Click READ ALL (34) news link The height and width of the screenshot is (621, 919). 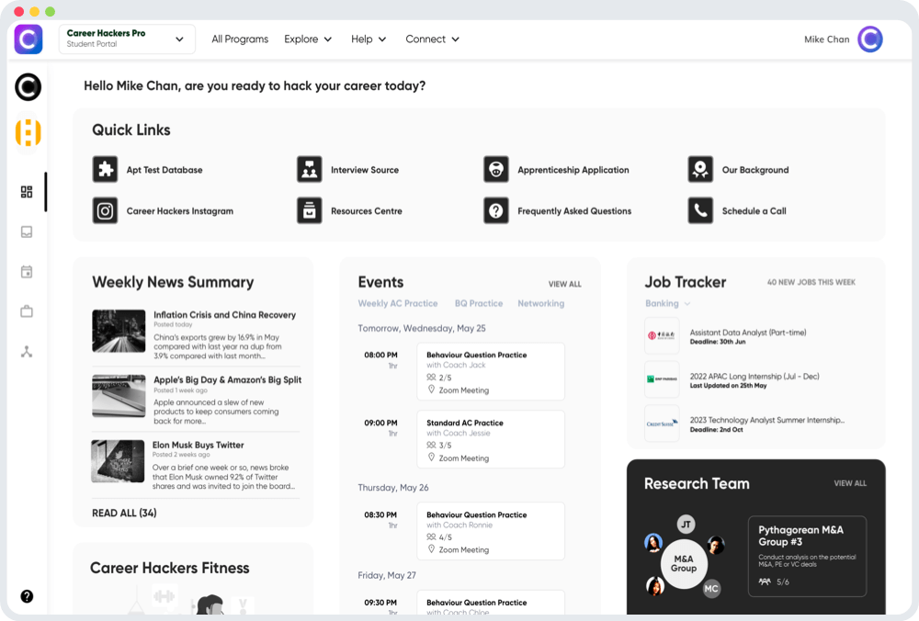click(124, 513)
